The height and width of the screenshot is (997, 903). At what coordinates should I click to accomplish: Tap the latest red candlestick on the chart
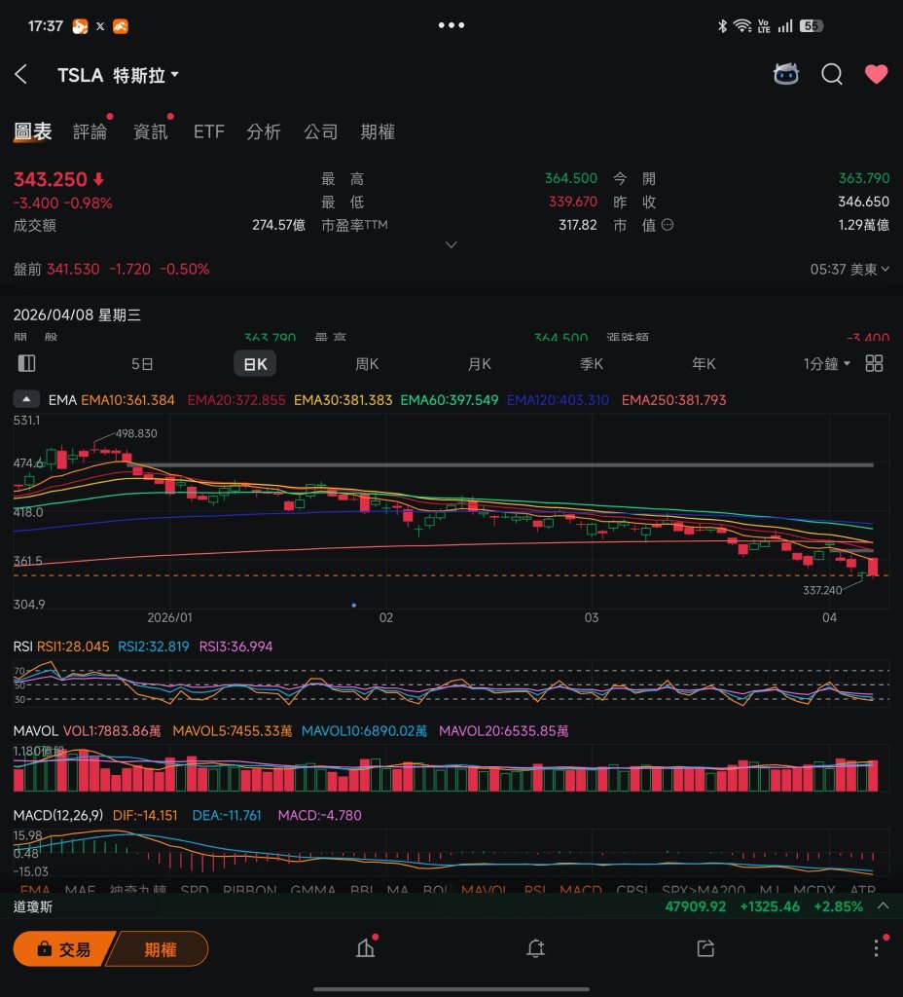coord(873,567)
